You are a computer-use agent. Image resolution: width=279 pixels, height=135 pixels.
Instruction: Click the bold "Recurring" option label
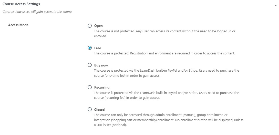click(x=102, y=88)
